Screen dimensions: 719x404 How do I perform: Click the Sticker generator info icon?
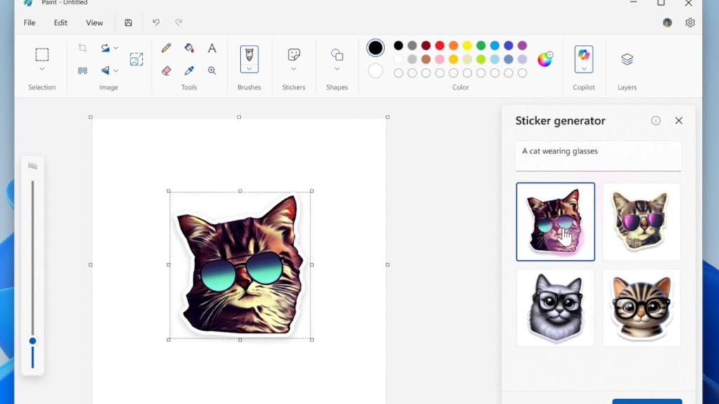click(x=656, y=121)
